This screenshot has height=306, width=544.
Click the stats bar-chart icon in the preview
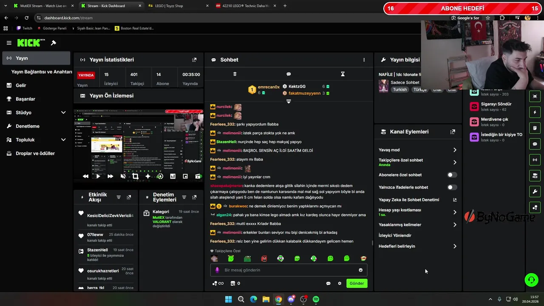pyautogui.click(x=173, y=176)
